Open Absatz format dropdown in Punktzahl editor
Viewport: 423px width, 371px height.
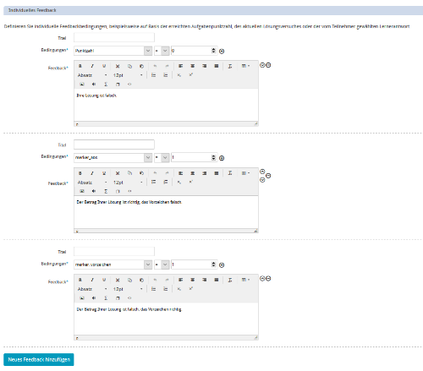(92, 75)
